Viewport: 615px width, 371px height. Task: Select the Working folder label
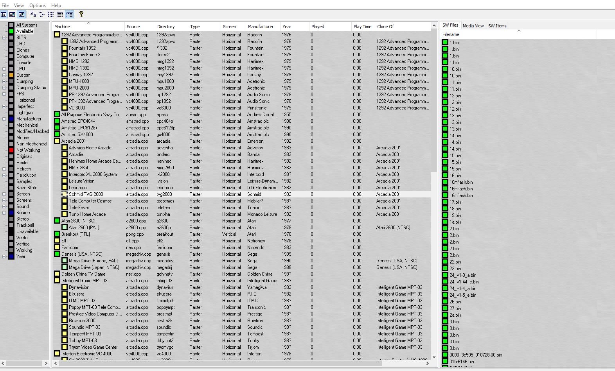(x=24, y=250)
